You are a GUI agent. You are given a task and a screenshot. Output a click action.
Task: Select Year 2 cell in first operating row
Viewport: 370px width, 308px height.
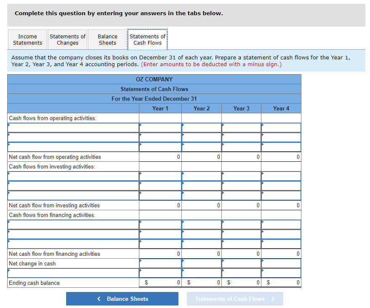tap(202, 128)
